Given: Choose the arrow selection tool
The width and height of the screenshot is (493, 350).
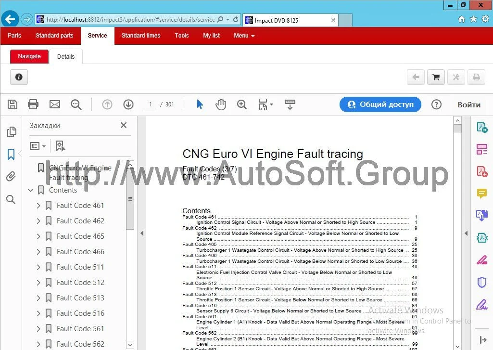Looking at the screenshot, I should 200,104.
